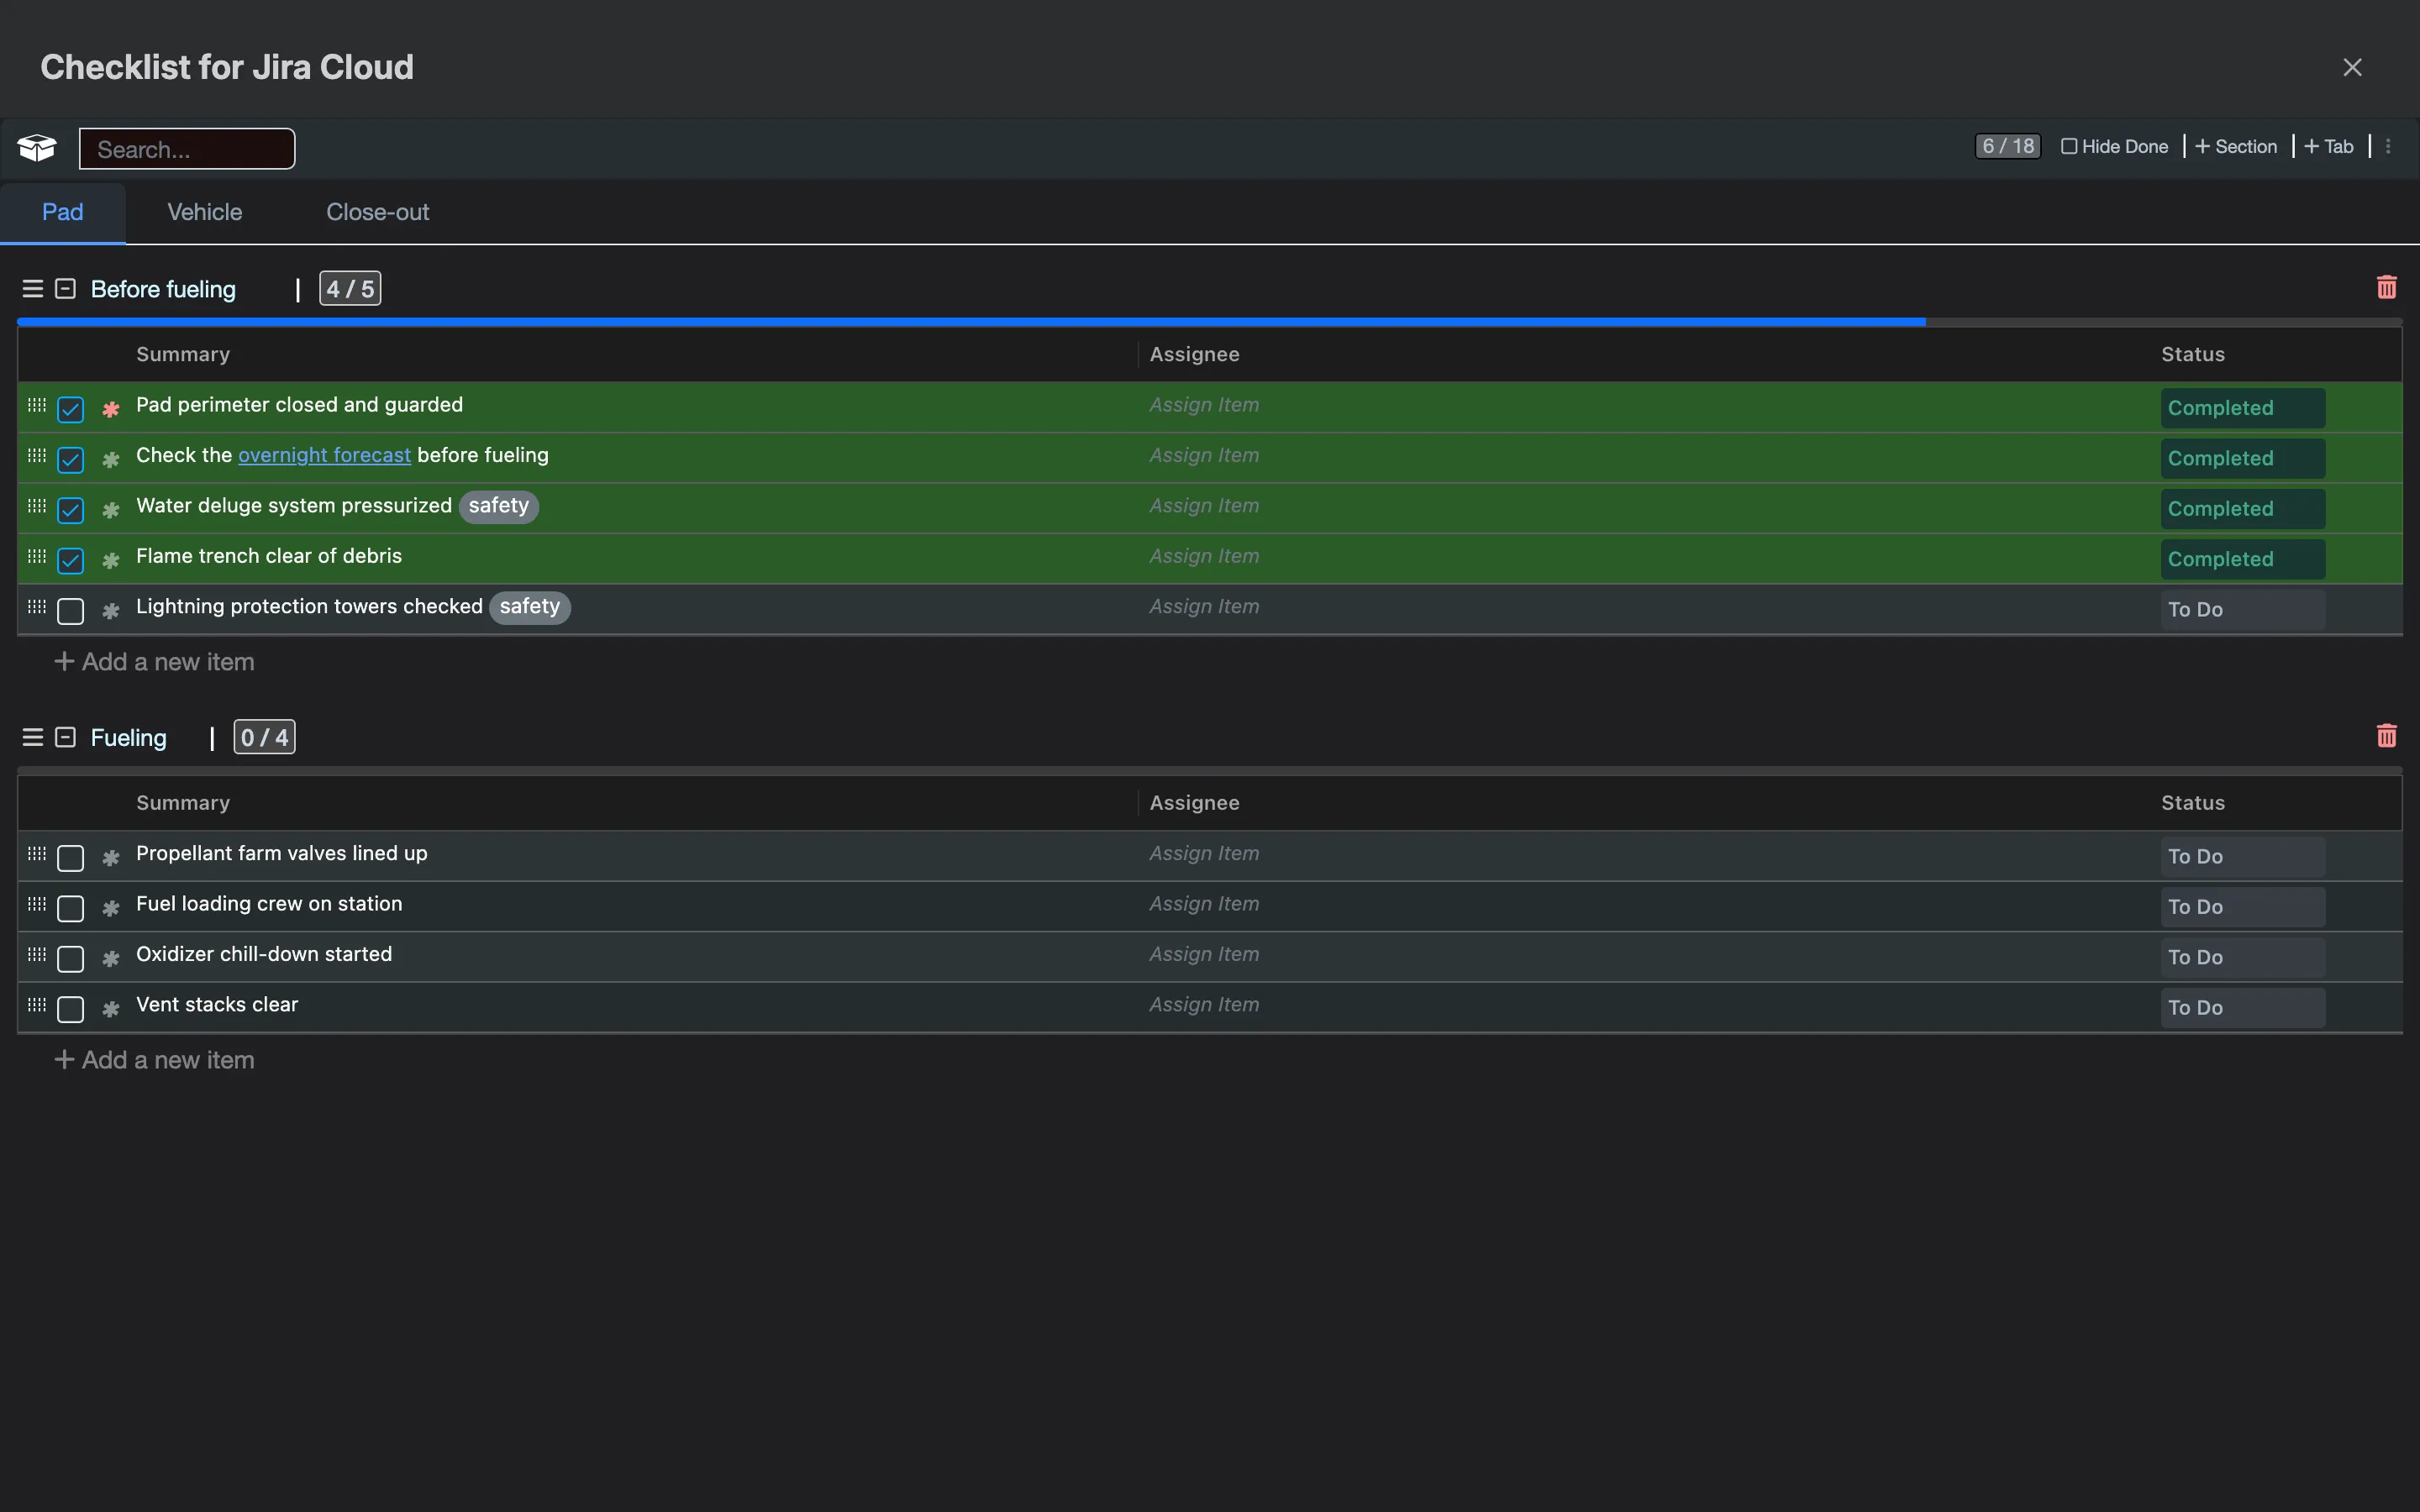The image size is (2420, 1512).
Task: Open status dropdown for Lightning protection item
Action: coord(2242,609)
